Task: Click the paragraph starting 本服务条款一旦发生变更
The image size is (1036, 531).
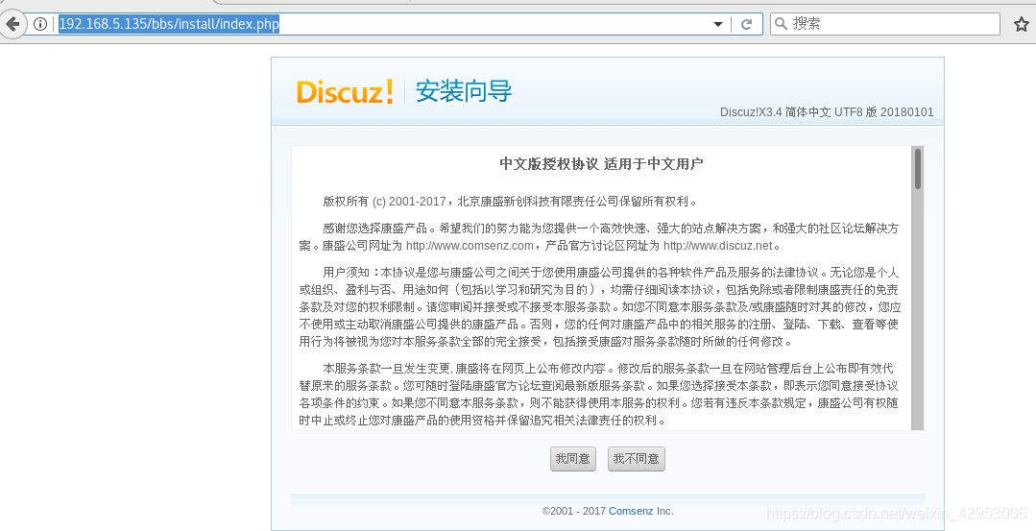Action: pyautogui.click(x=598, y=394)
